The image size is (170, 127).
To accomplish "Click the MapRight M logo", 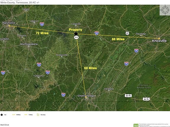I will click(136, 126).
